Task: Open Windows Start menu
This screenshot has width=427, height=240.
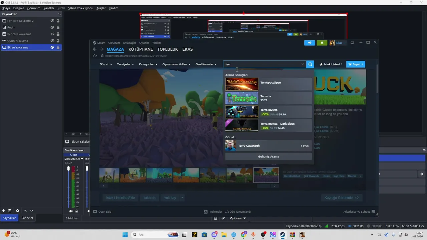Action: coord(125,235)
